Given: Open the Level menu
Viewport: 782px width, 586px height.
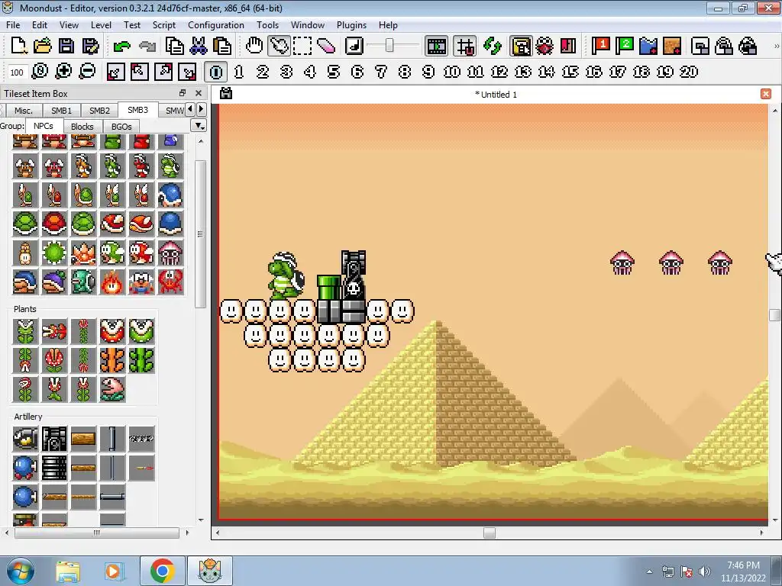Looking at the screenshot, I should coord(101,25).
